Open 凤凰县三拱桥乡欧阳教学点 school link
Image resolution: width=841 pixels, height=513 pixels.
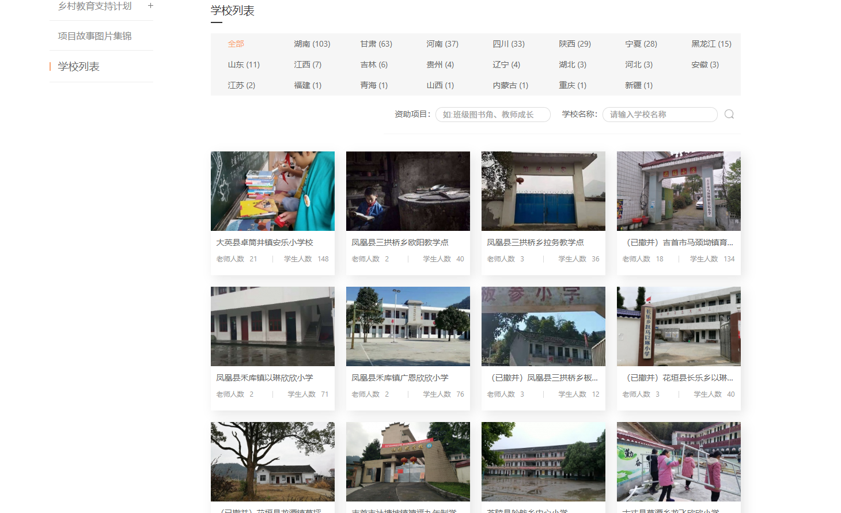tap(400, 242)
